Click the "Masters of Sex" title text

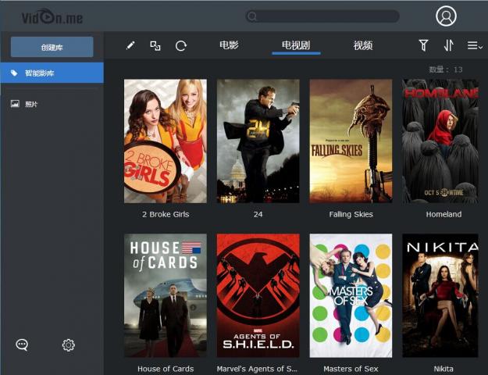point(351,369)
